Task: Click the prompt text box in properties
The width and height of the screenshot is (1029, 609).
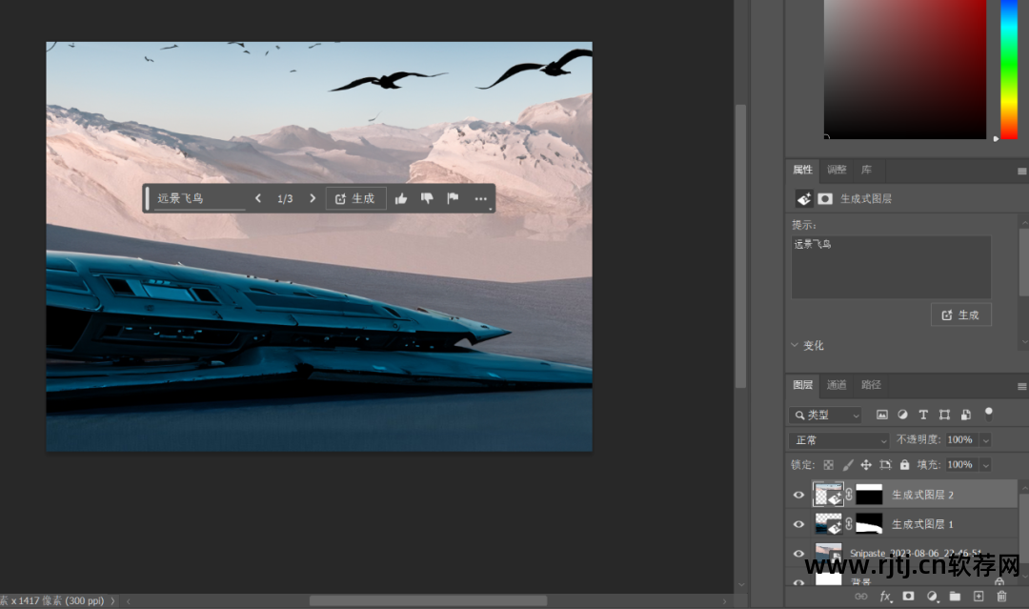Action: [891, 267]
